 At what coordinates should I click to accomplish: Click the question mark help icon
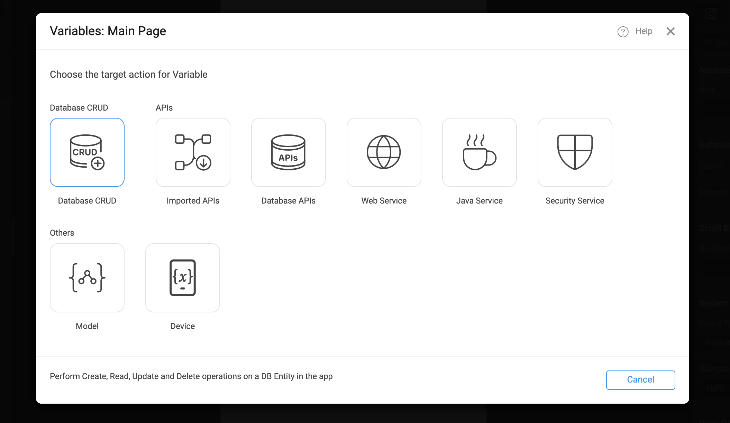(x=623, y=31)
